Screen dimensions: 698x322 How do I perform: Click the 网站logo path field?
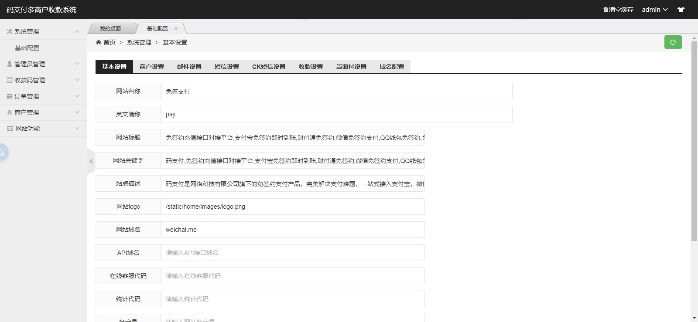click(293, 207)
